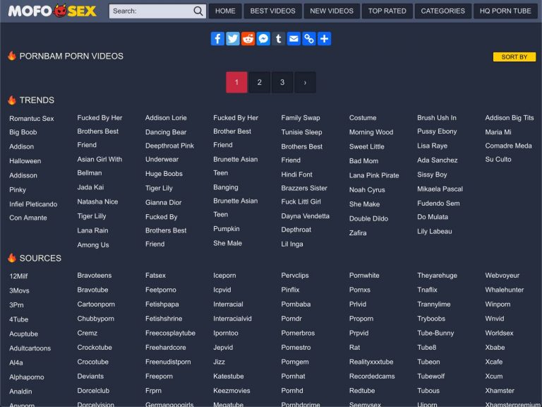Open the Lana Rain trend link

click(92, 230)
